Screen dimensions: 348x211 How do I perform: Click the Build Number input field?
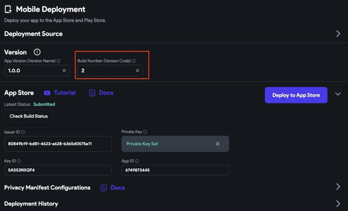(x=110, y=71)
